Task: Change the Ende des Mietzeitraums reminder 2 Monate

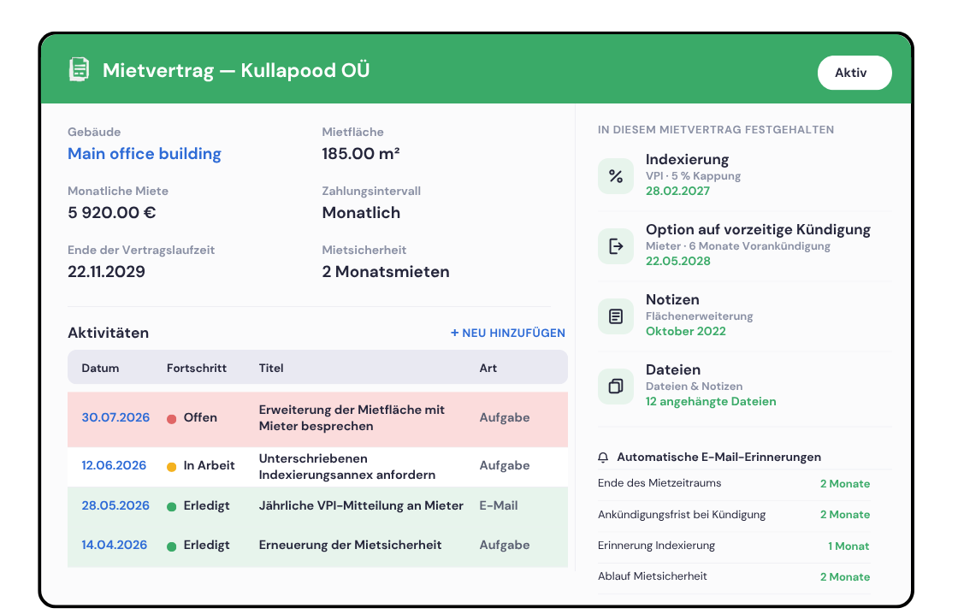Action: (x=844, y=484)
